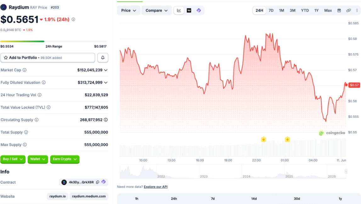Switch to the TradingView chart icon

coord(189,10)
